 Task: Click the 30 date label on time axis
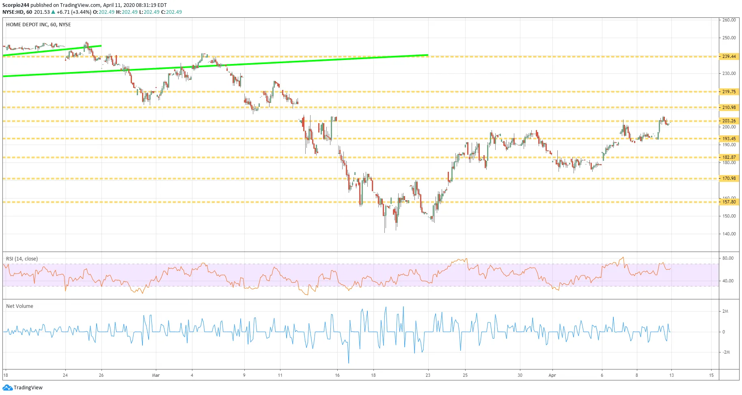520,375
